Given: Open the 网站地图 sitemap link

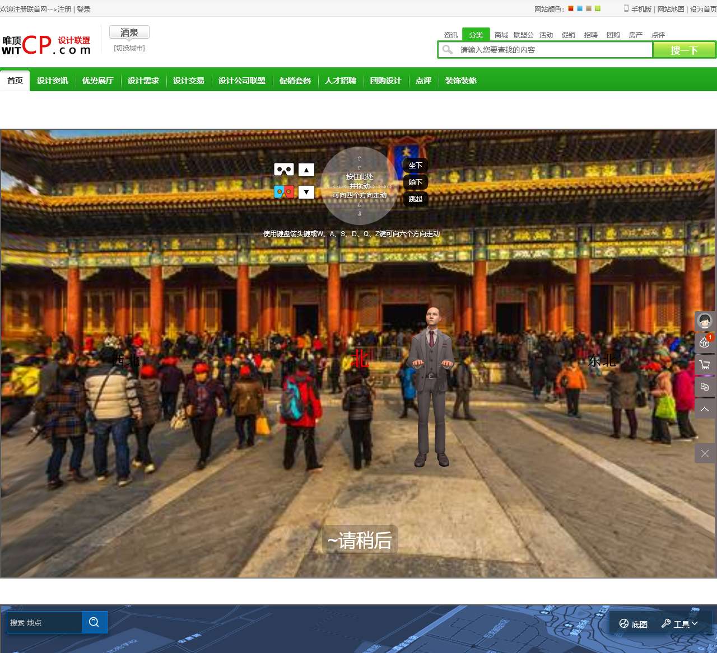Looking at the screenshot, I should (x=671, y=9).
